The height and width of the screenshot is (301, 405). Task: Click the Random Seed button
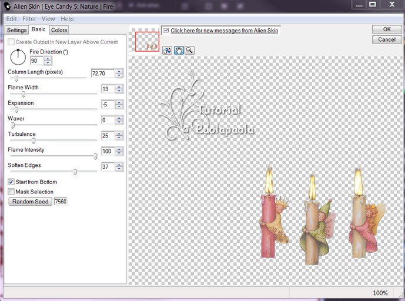pyautogui.click(x=30, y=202)
